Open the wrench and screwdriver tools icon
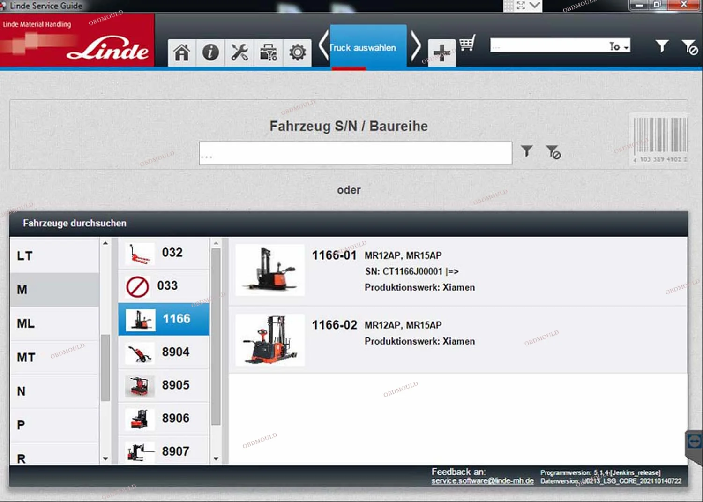The width and height of the screenshot is (703, 502). point(239,52)
